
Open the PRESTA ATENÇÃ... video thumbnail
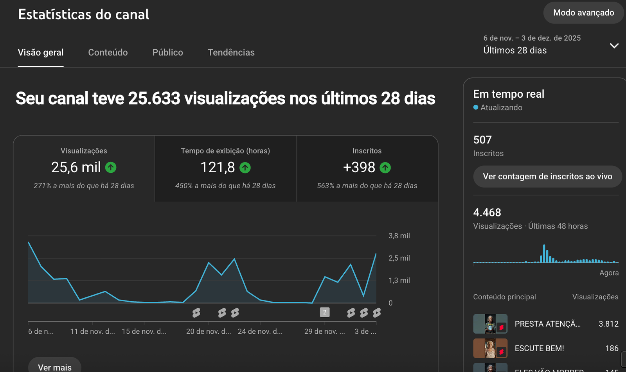coord(490,324)
